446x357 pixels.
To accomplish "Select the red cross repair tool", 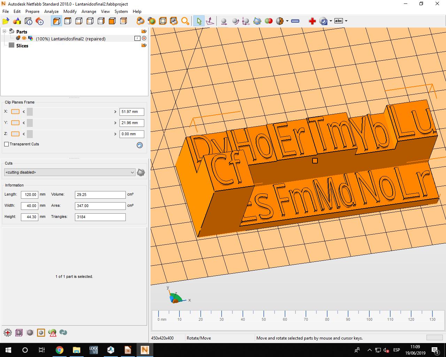I will 312,21.
